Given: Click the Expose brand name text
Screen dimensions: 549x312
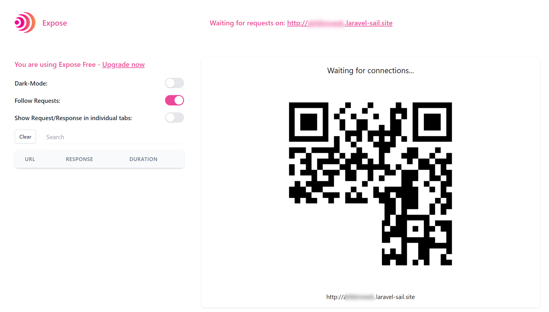Looking at the screenshot, I should click(x=54, y=23).
